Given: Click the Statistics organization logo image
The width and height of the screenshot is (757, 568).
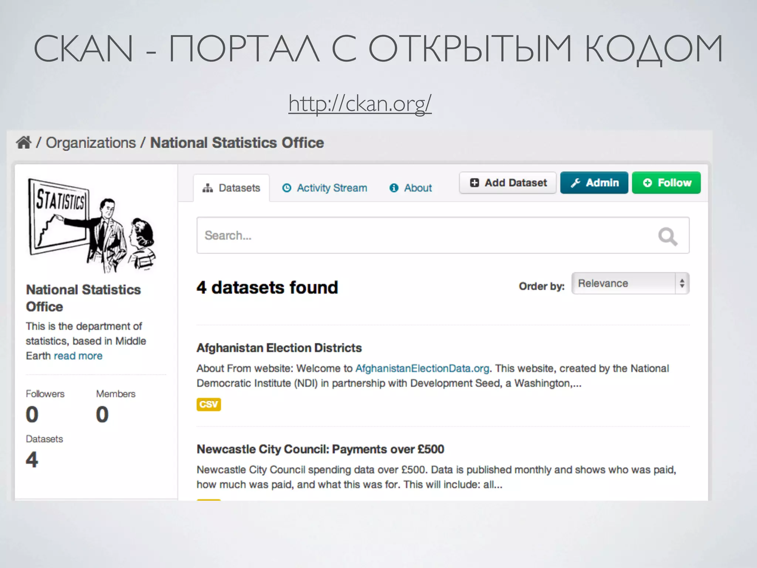Looking at the screenshot, I should coord(92,226).
